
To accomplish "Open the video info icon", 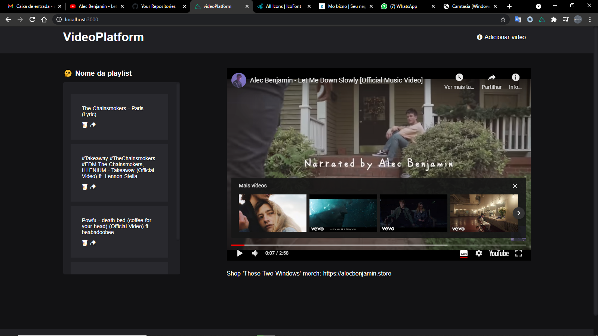I will tap(515, 78).
